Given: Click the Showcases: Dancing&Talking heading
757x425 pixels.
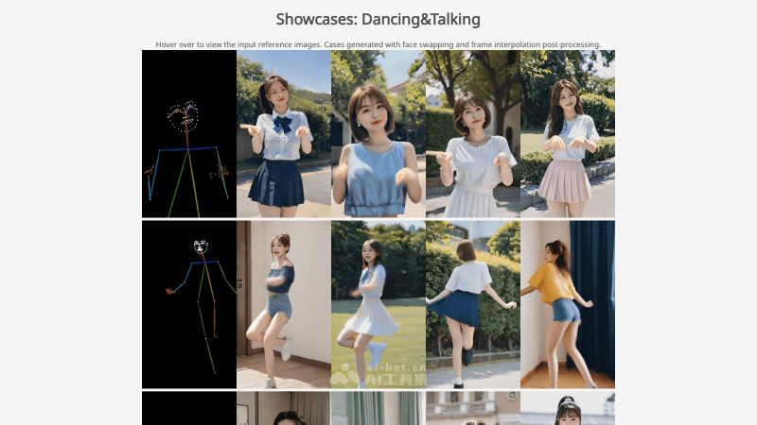Looking at the screenshot, I should (378, 19).
